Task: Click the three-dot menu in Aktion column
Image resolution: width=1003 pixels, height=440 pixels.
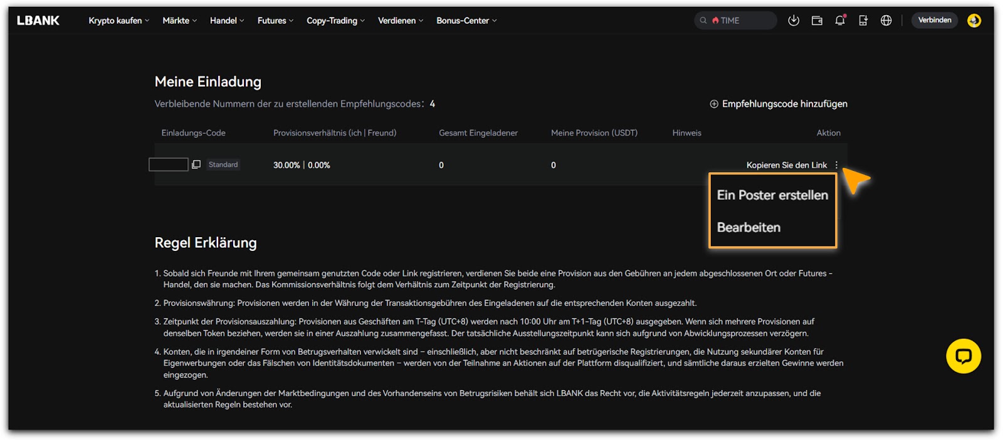Action: click(x=836, y=165)
